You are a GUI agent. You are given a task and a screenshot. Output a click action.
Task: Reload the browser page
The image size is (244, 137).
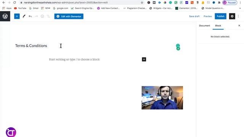coord(14,3)
